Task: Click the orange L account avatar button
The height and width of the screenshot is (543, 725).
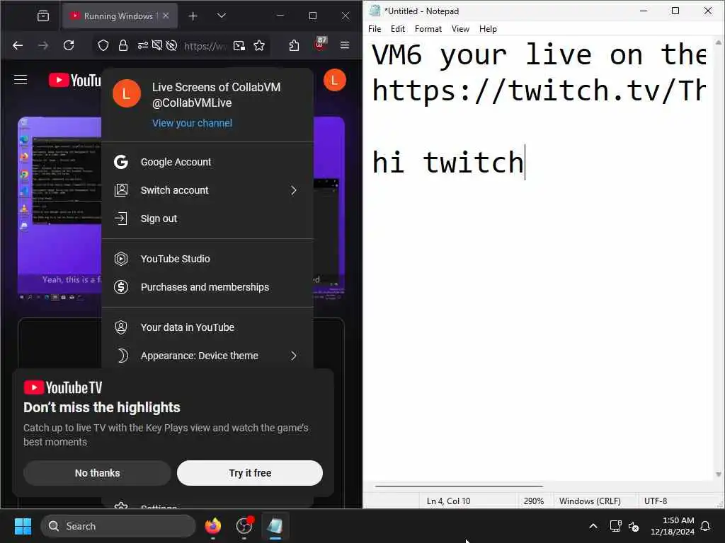Action: (335, 81)
